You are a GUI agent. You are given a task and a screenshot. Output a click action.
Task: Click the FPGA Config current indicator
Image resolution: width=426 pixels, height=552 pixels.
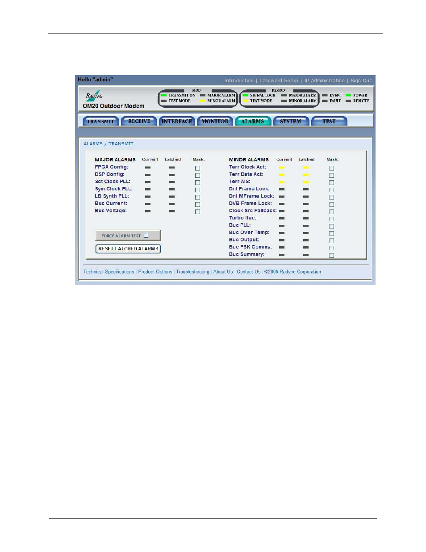point(148,168)
